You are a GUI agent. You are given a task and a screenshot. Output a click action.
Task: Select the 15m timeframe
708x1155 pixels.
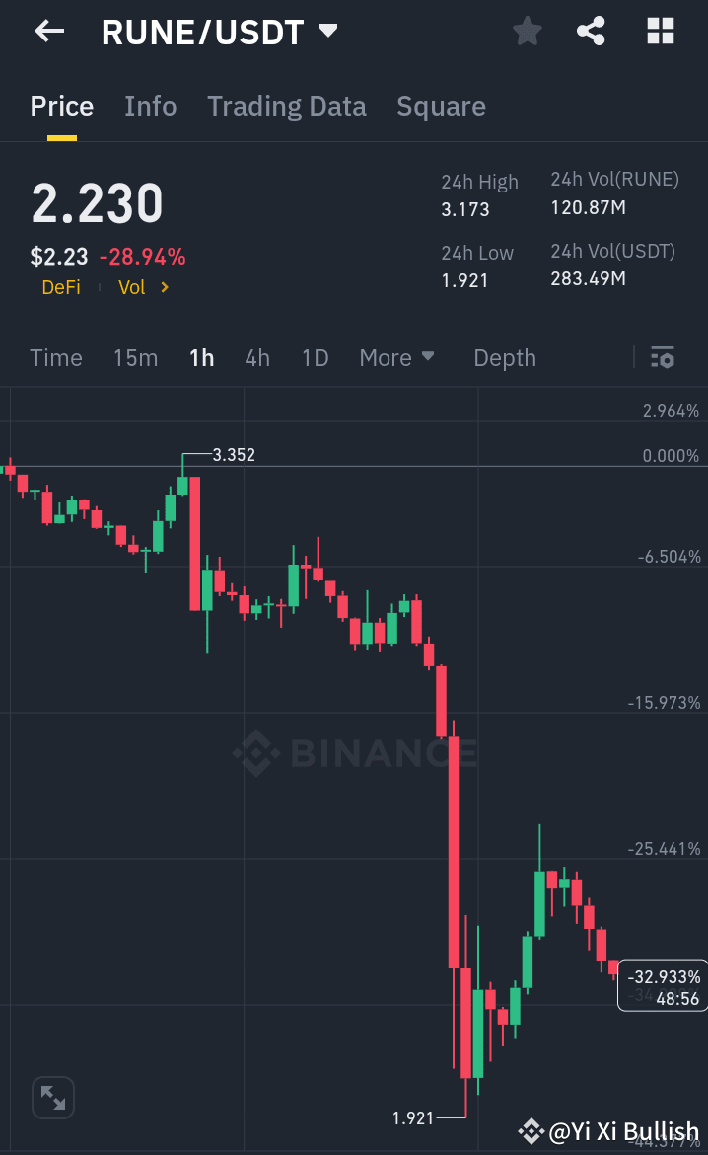pos(135,357)
